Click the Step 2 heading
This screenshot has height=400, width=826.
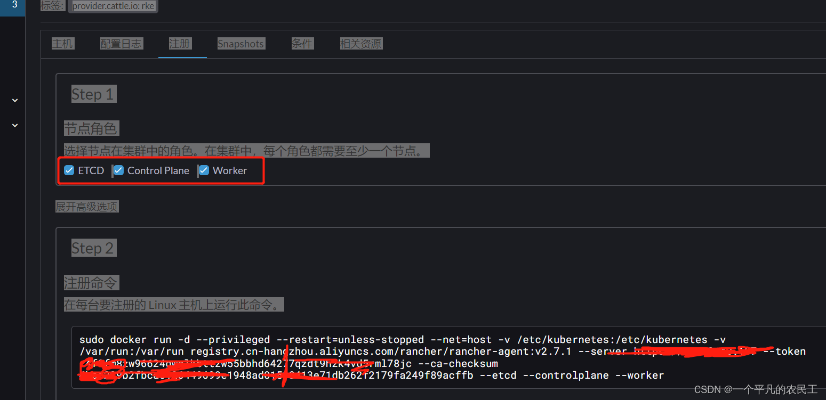click(x=93, y=248)
